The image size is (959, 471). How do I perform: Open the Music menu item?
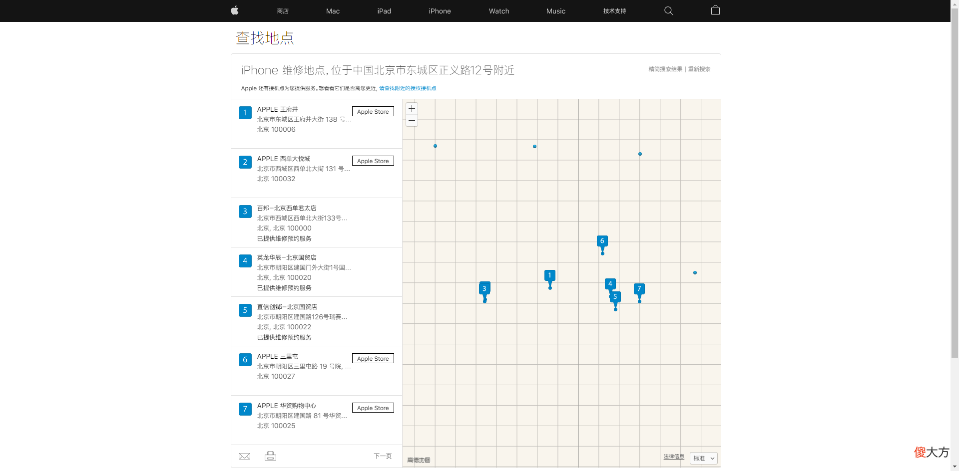556,11
